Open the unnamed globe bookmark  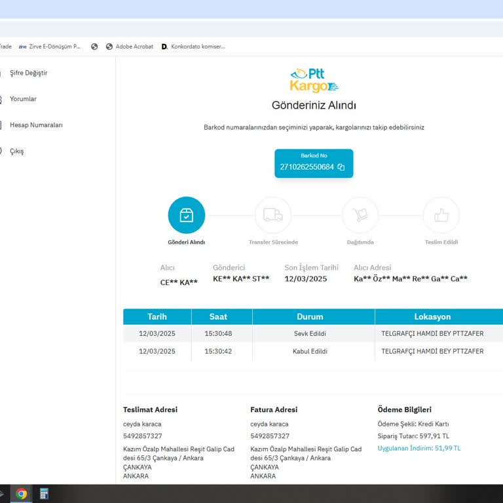click(x=94, y=47)
